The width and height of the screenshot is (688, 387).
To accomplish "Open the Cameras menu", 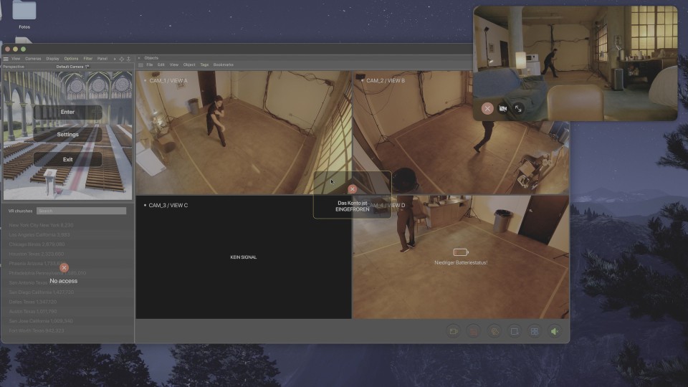I will tap(33, 59).
